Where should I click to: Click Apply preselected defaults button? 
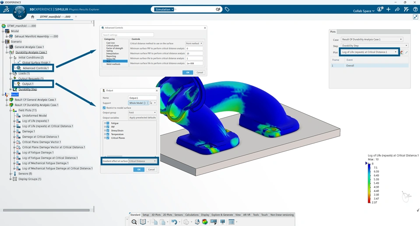pyautogui.click(x=142, y=118)
